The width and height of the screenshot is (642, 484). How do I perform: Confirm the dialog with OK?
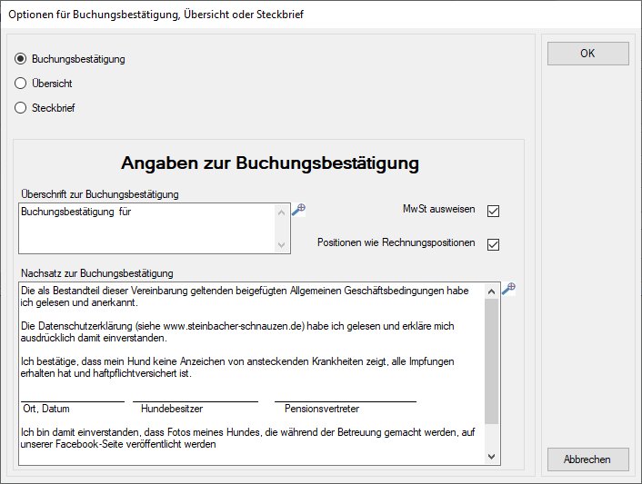click(587, 54)
